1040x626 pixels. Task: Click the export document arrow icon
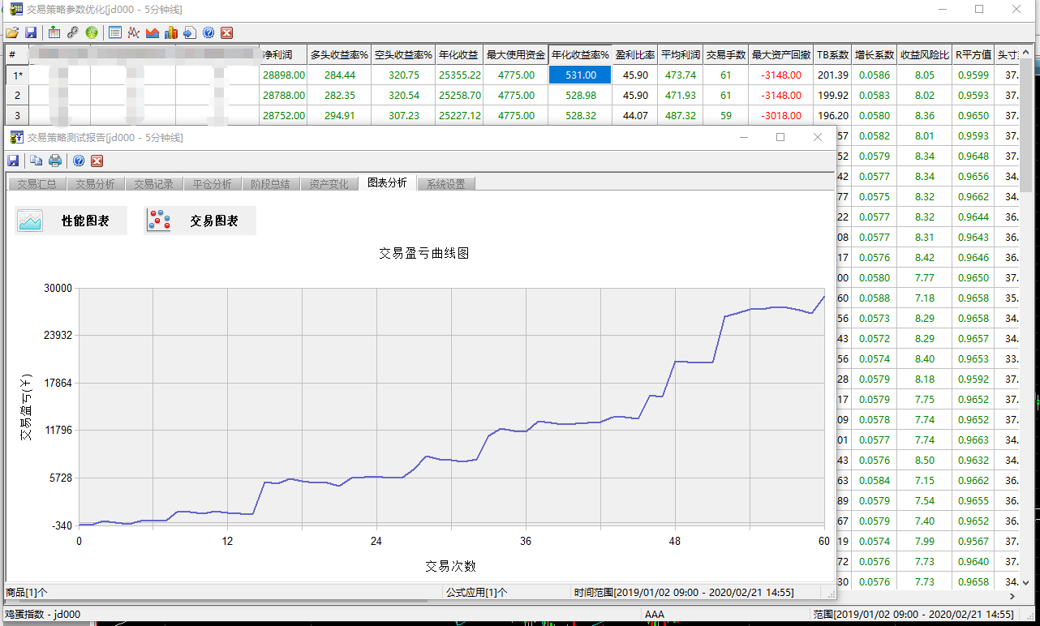click(x=189, y=32)
